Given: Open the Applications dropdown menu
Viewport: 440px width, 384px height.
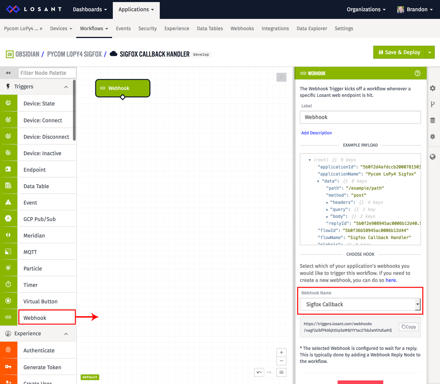Looking at the screenshot, I should click(x=136, y=9).
